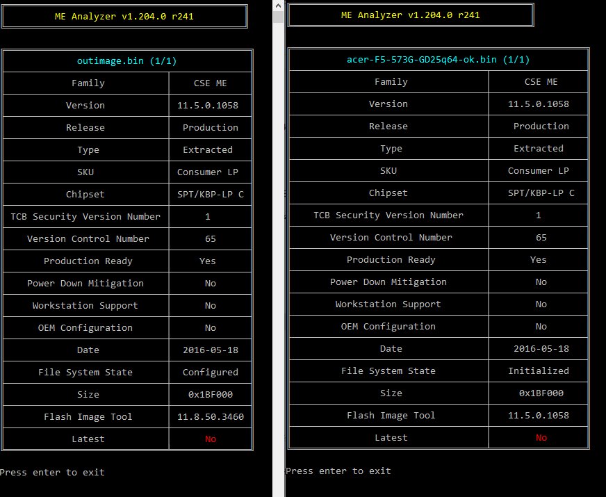606x497 pixels.
Task: Click Flash Image Tool value 11.8.50.3460
Action: pos(211,416)
